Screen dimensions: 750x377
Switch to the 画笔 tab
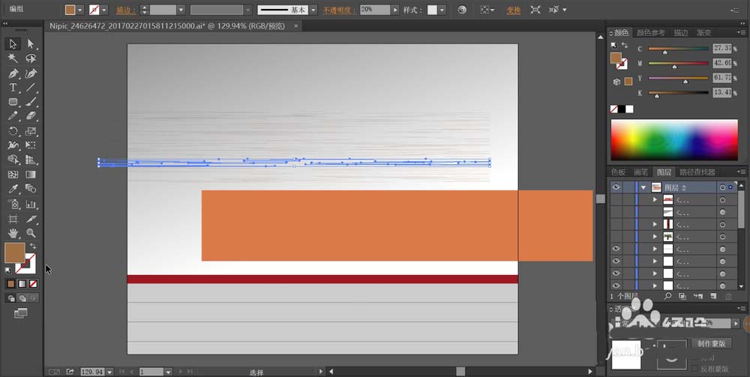(x=641, y=172)
